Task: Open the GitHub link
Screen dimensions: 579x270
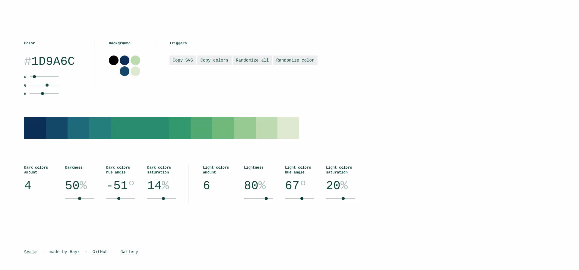Action: [100, 252]
